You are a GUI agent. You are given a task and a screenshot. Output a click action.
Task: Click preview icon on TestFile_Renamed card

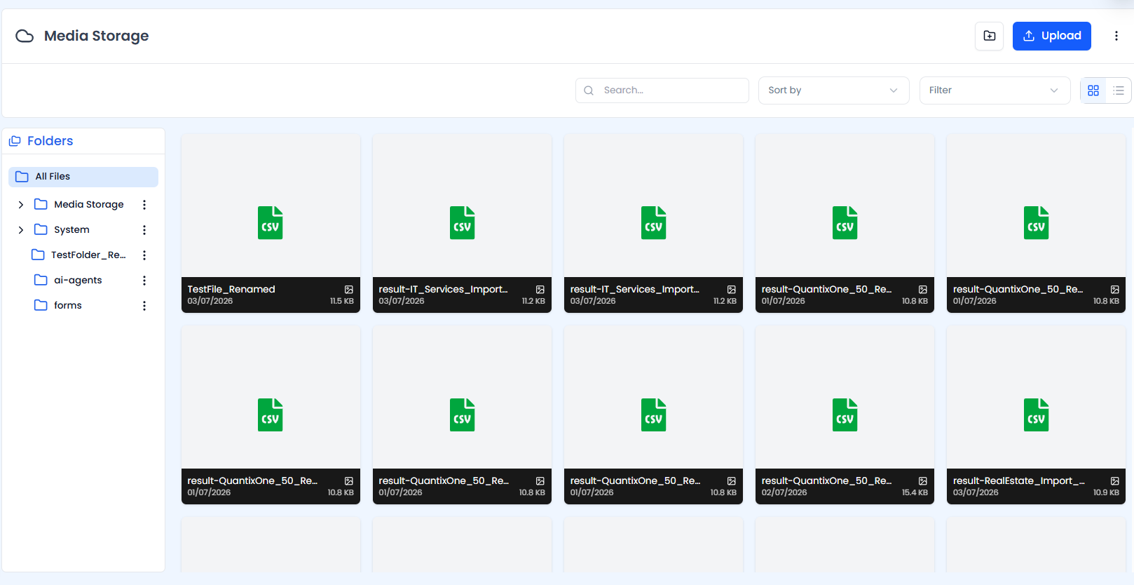(349, 290)
